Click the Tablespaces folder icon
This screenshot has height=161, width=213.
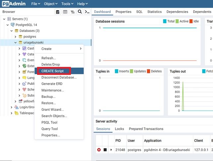point(17,113)
